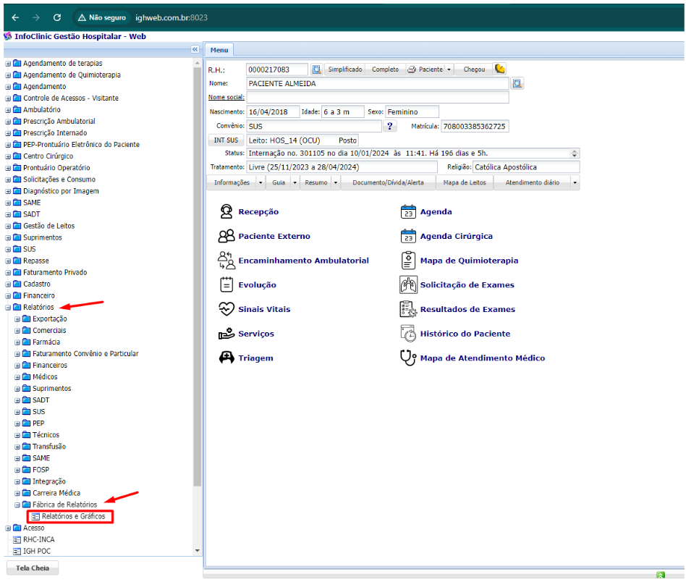Open Documento/Dívida/Alerta button

(388, 182)
